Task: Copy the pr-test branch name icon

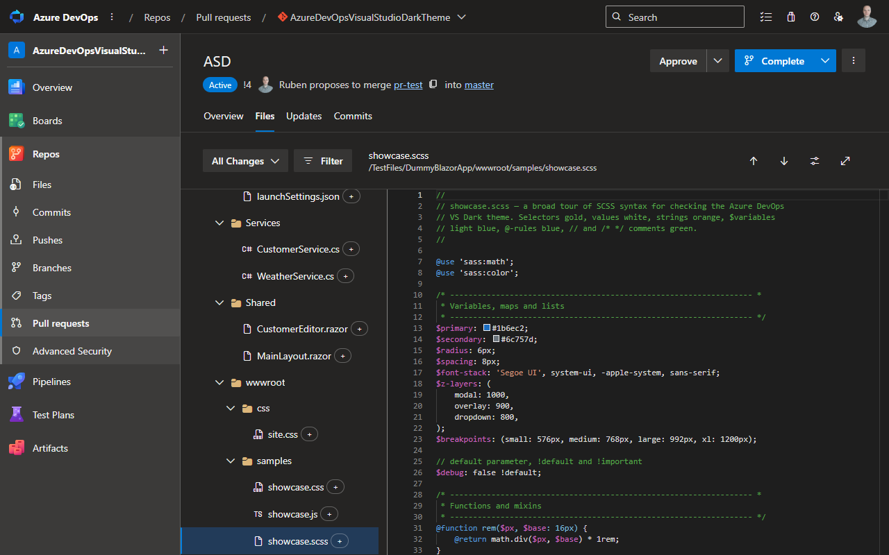Action: tap(433, 85)
